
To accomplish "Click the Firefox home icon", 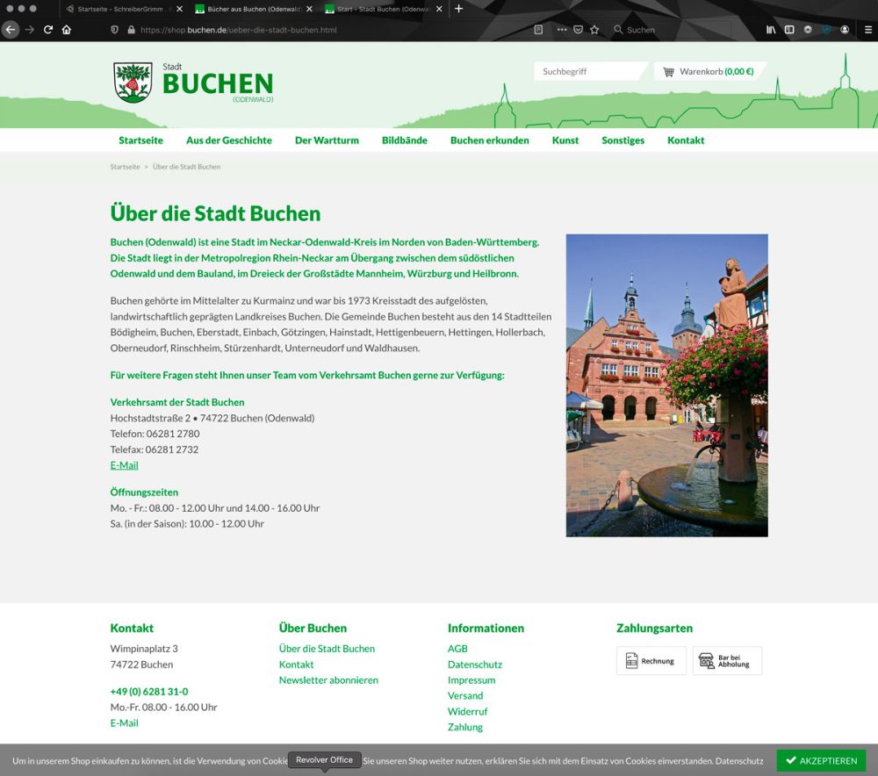I will point(65,29).
